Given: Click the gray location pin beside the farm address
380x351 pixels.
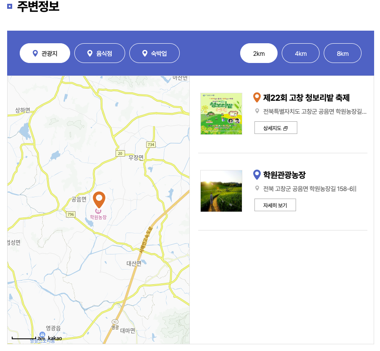Looking at the screenshot, I should (x=257, y=189).
